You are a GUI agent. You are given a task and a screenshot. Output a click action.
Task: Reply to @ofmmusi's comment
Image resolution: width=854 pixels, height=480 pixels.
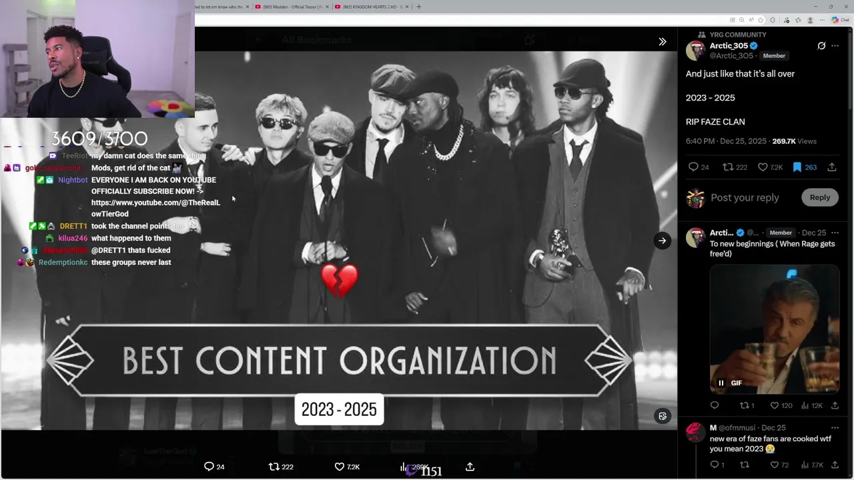click(x=717, y=465)
